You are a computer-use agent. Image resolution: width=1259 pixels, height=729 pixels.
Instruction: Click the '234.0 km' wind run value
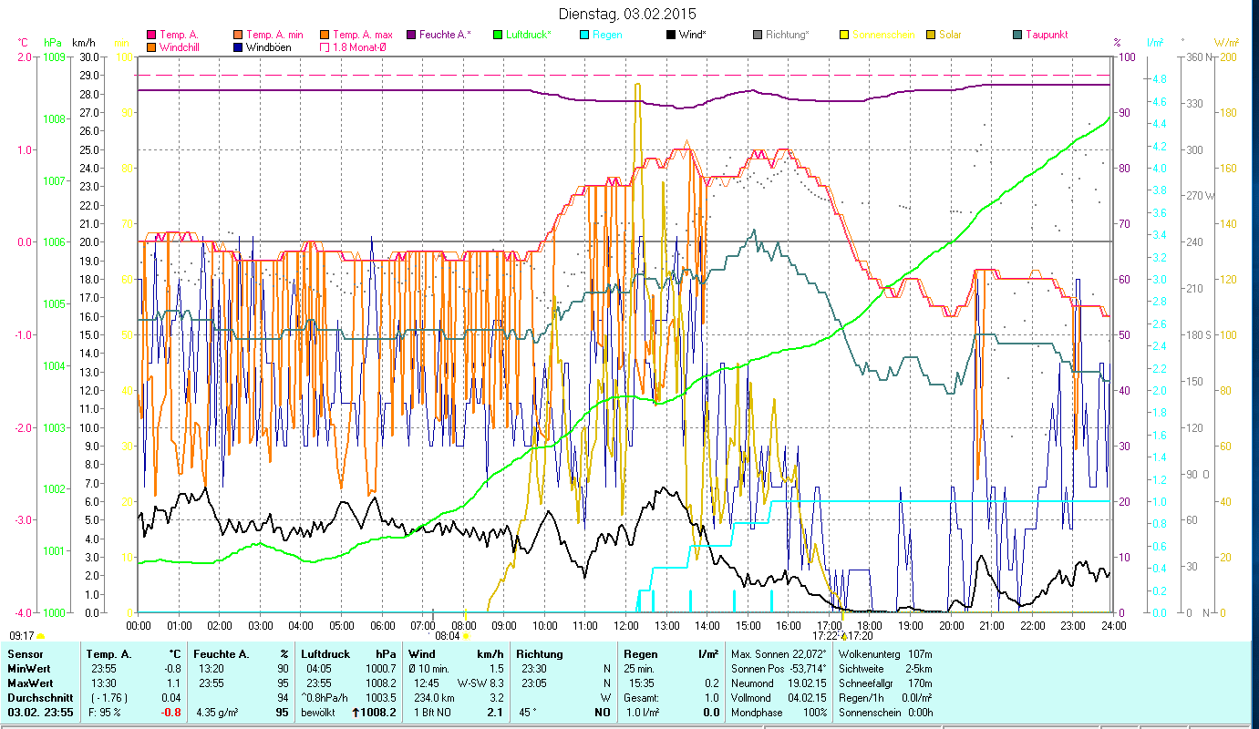pyautogui.click(x=434, y=698)
